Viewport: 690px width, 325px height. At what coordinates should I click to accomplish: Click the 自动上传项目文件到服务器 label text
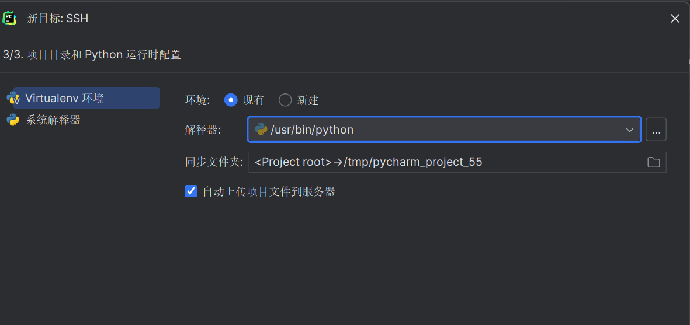click(269, 191)
